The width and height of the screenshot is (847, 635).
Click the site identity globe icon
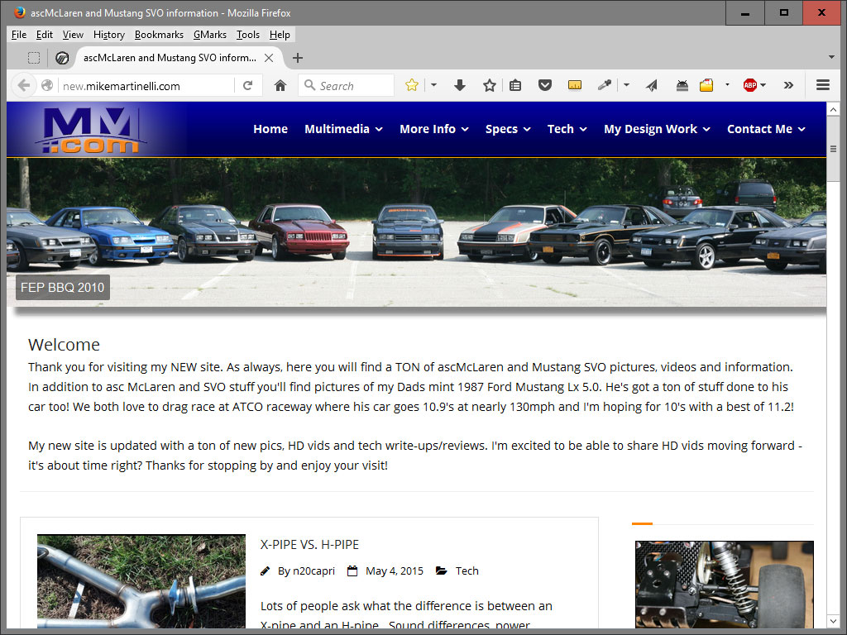tap(47, 85)
